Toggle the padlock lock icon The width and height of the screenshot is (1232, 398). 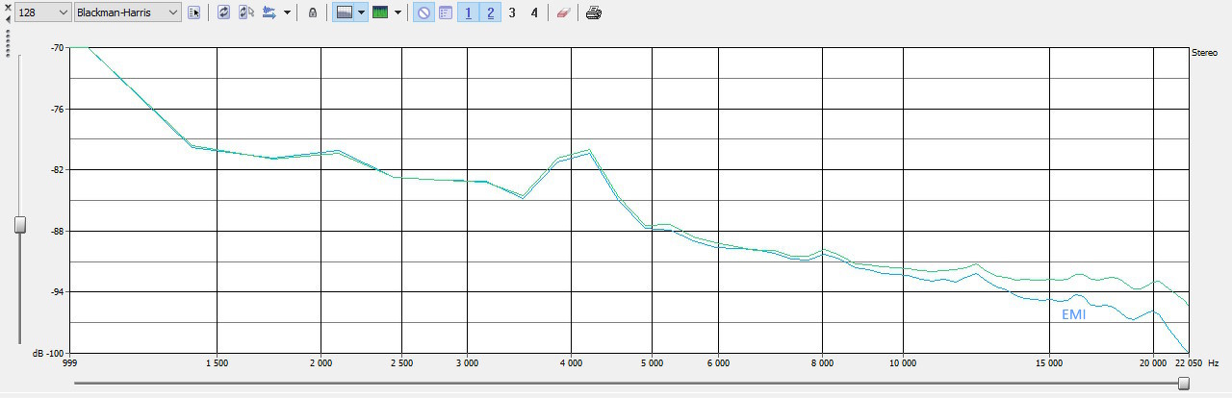pyautogui.click(x=312, y=12)
